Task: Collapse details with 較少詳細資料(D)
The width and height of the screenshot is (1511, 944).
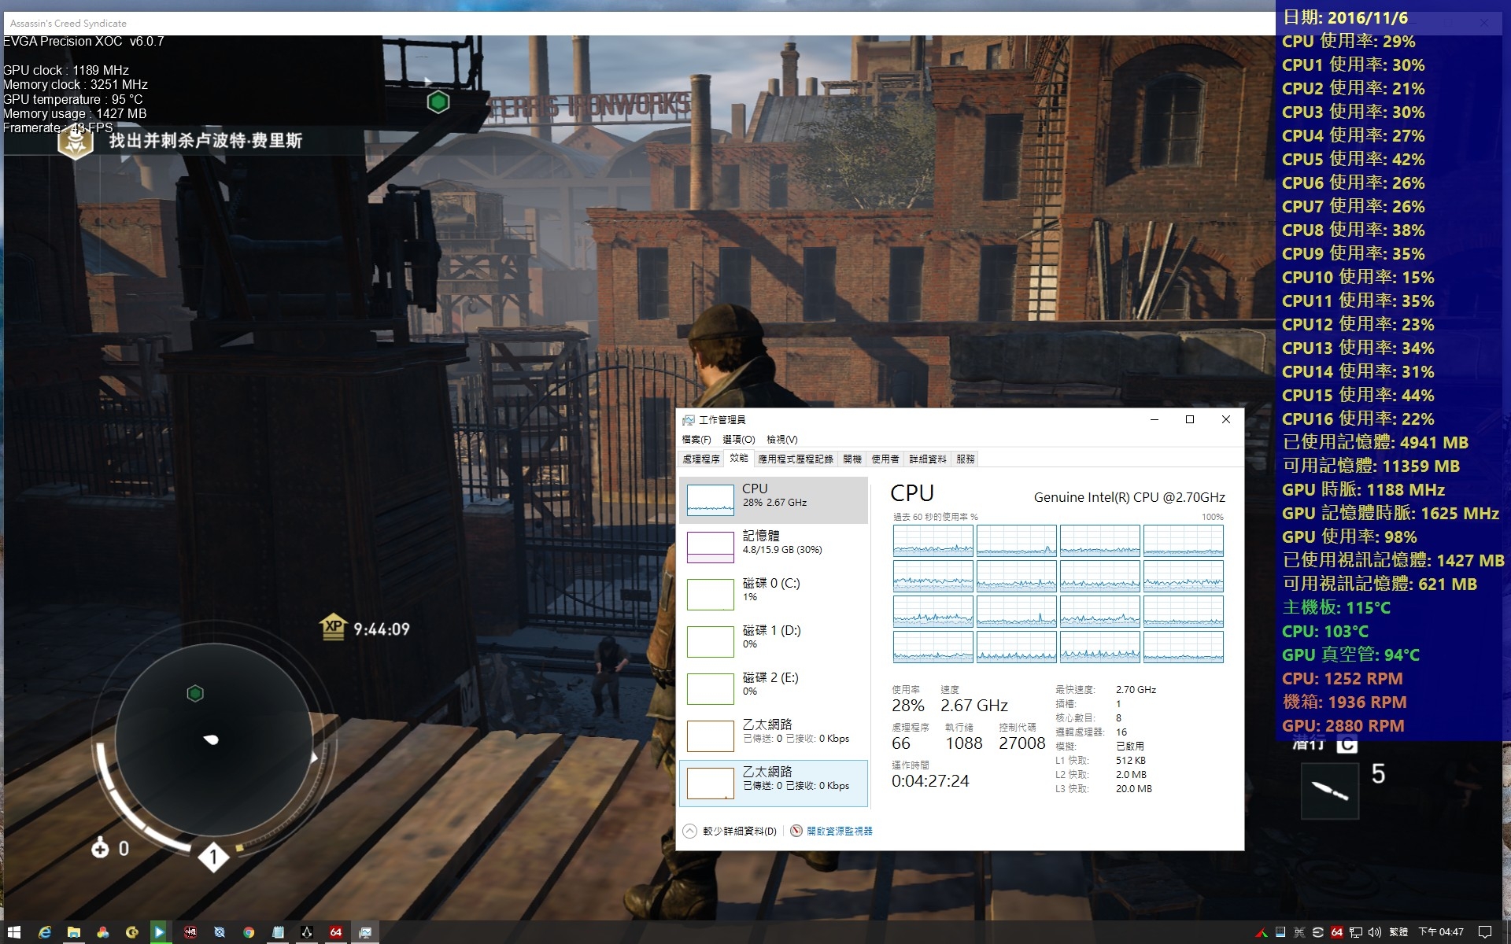Action: [730, 832]
